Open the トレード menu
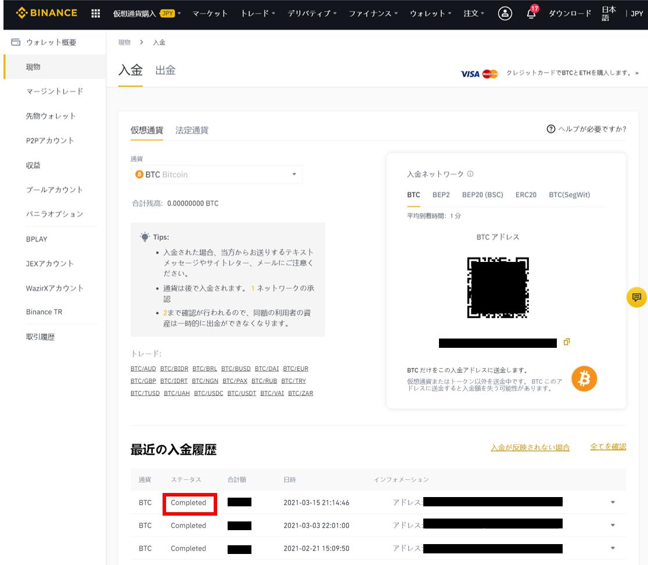Viewport: 648px width, 565px height. tap(258, 13)
